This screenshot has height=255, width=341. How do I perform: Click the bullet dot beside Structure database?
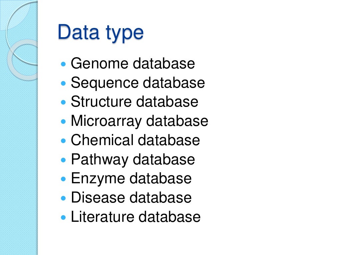point(63,102)
